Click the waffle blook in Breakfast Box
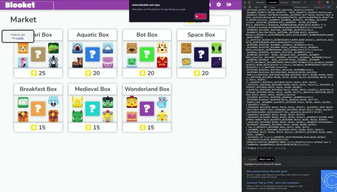The width and height of the screenshot is (337, 192). point(23,117)
